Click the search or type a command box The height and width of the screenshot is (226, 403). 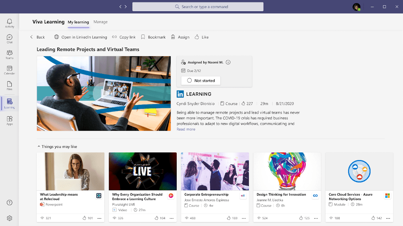click(198, 7)
